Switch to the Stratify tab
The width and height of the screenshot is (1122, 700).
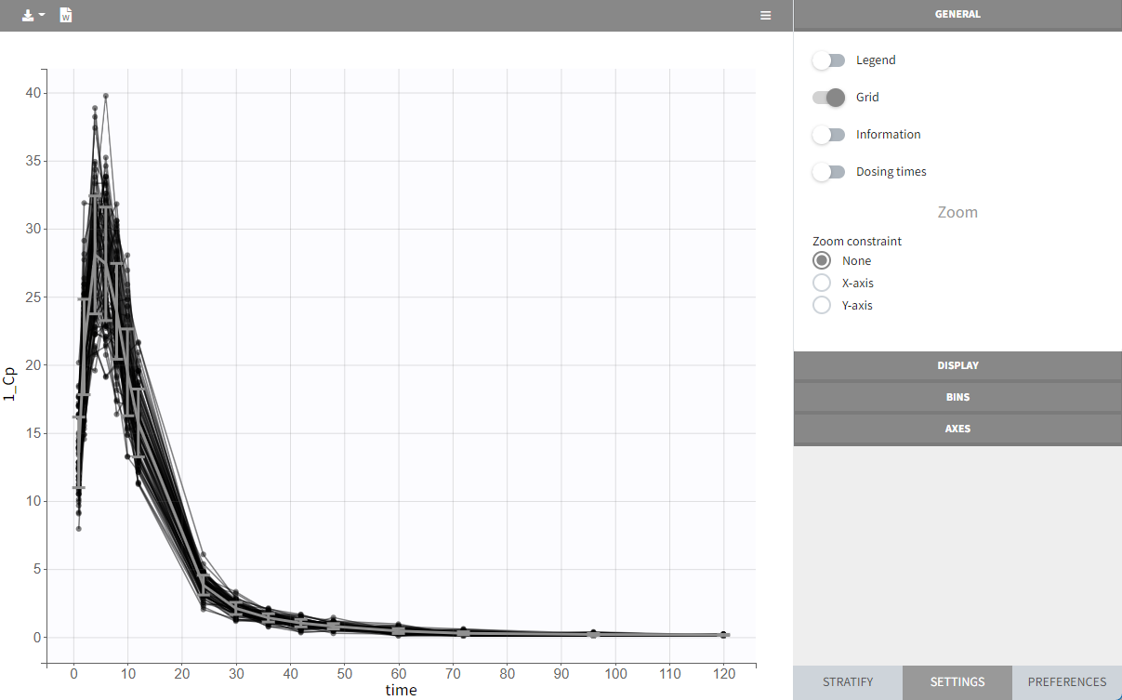click(848, 681)
